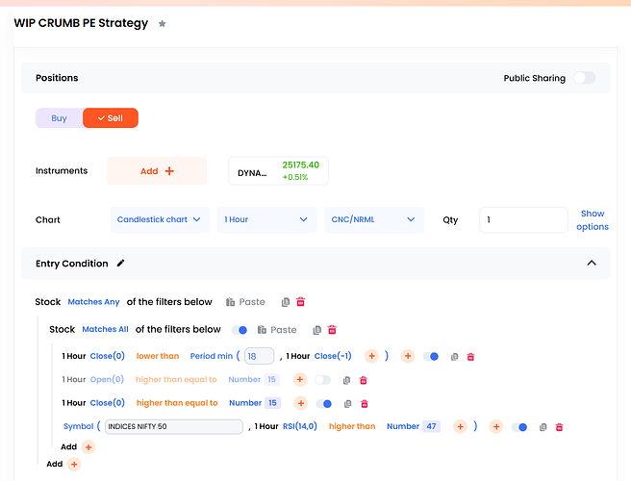The image size is (631, 481).
Task: Open the Candlestick chart dropdown
Action: click(x=159, y=219)
